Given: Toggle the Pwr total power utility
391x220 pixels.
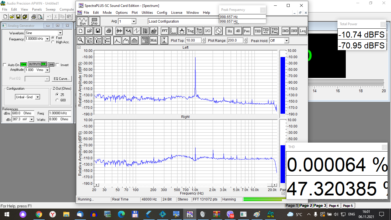Looking at the screenshot, I should 246,31.
